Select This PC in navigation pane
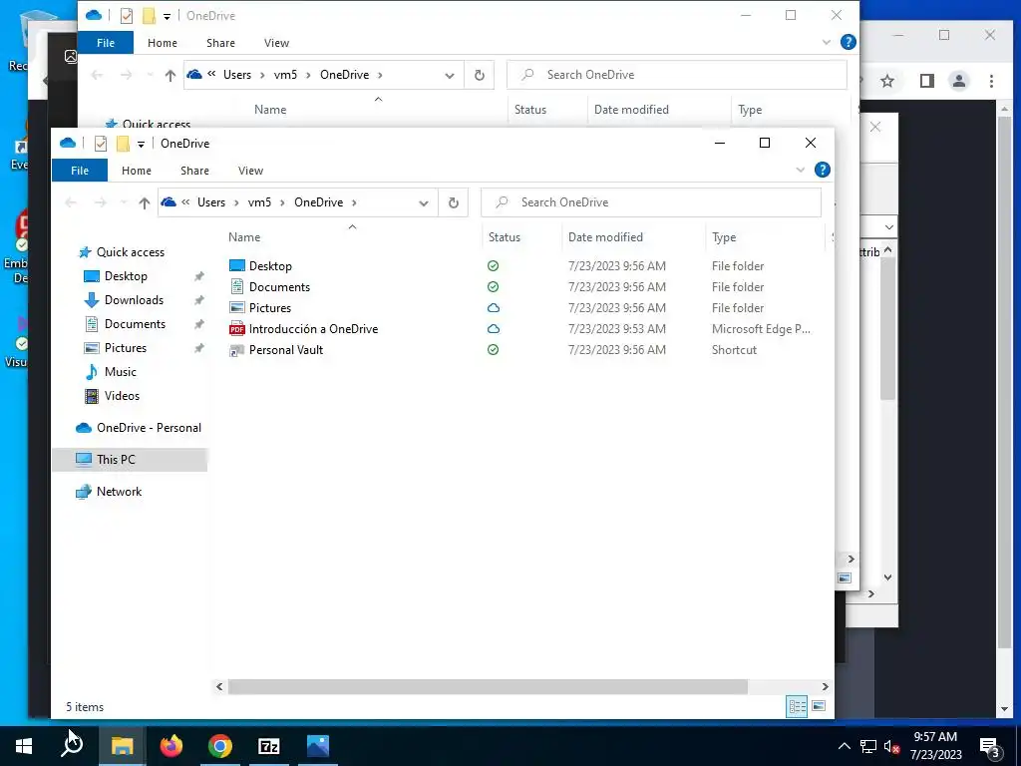This screenshot has width=1021, height=766. (x=116, y=460)
